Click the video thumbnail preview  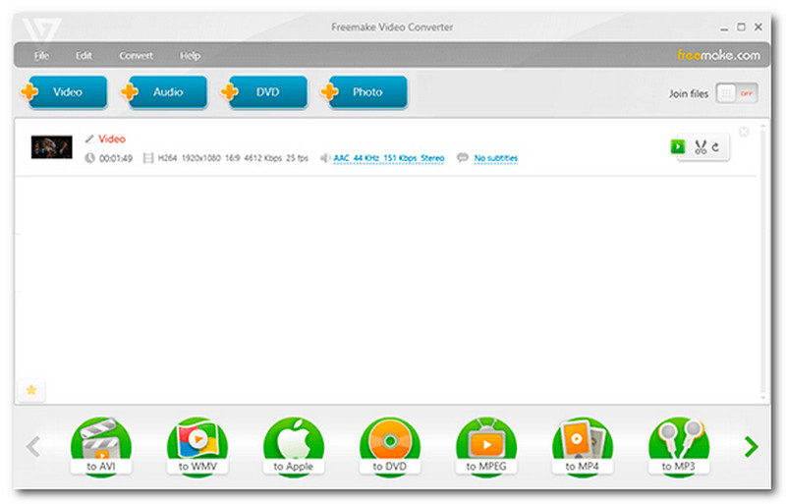(x=52, y=147)
